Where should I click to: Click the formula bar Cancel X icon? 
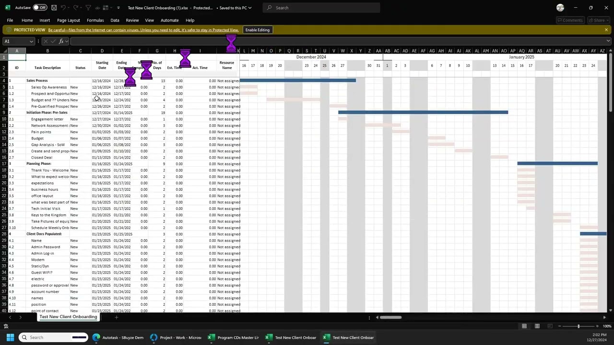point(46,41)
